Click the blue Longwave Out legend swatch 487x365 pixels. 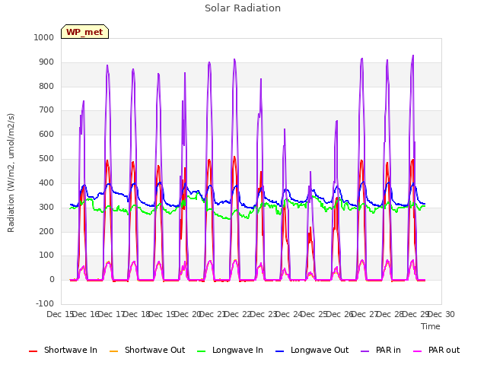tap(280, 351)
